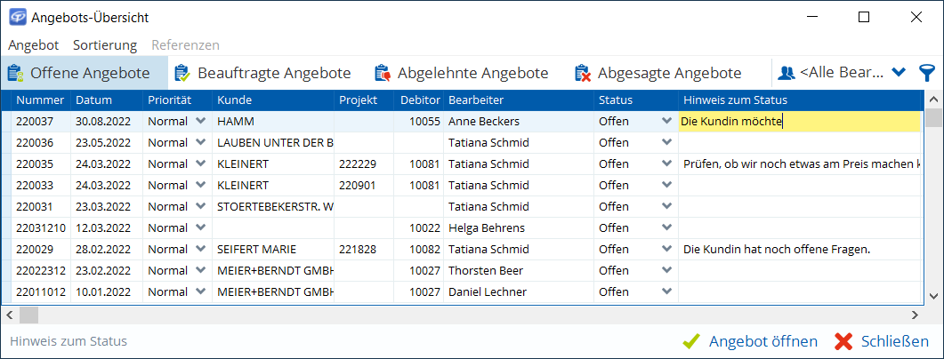The image size is (944, 359).
Task: Click the red X Schließen icon
Action: point(843,341)
